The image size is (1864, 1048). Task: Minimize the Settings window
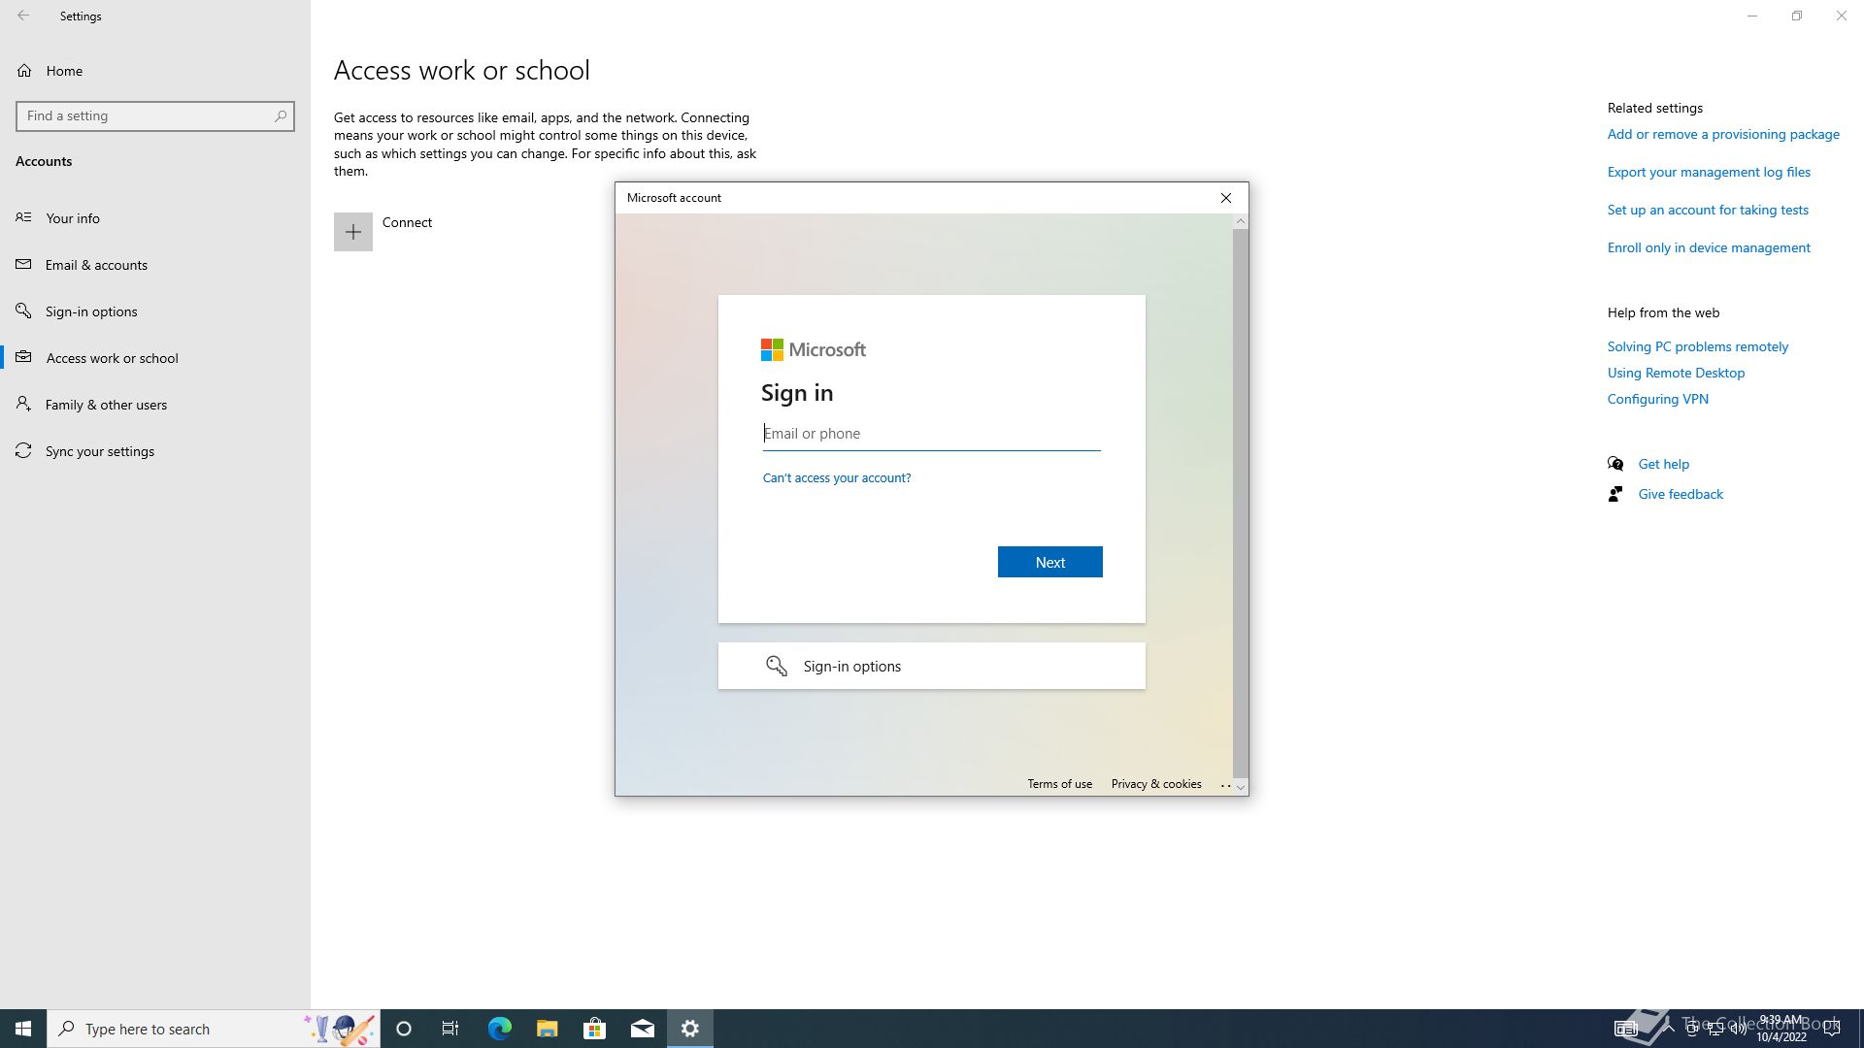pyautogui.click(x=1752, y=16)
